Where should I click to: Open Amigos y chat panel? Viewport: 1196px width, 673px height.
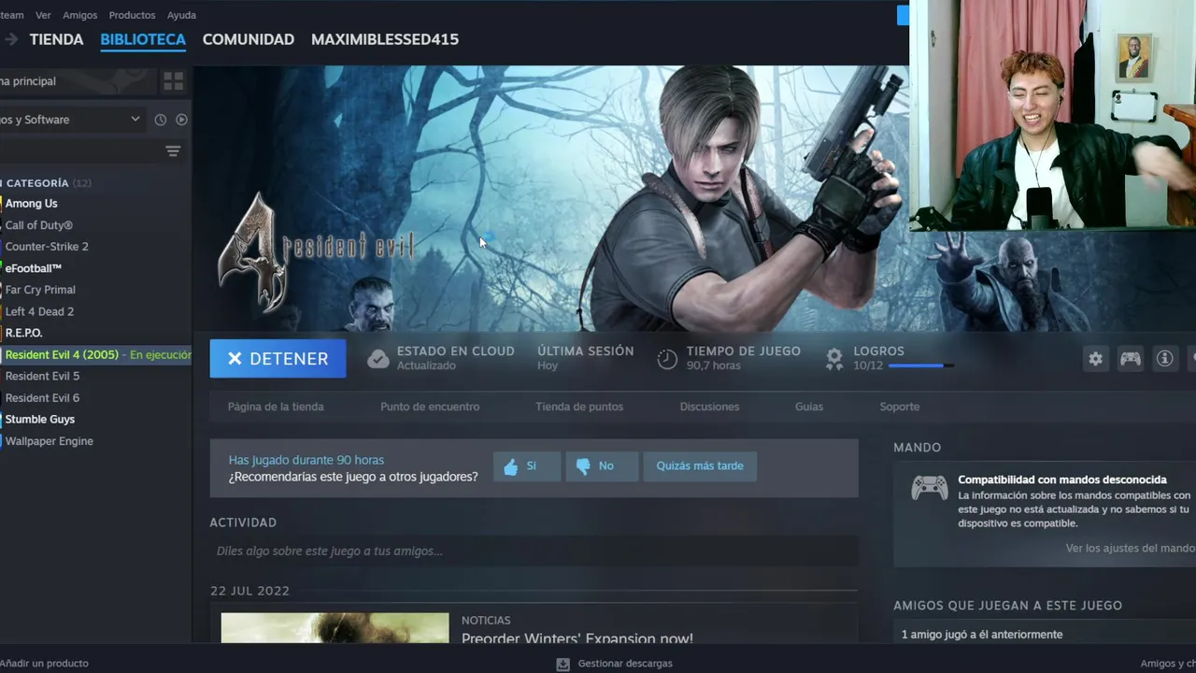(1168, 664)
